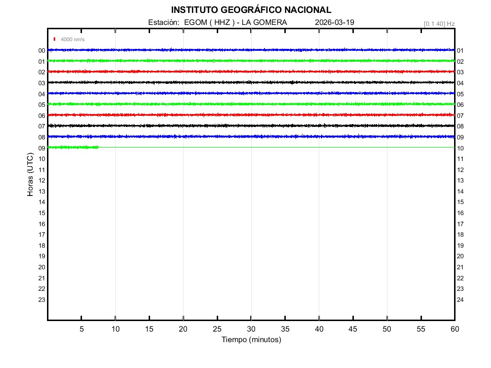Select the 45 minute tick on time axis
This screenshot has height=368, width=491.
(353, 329)
